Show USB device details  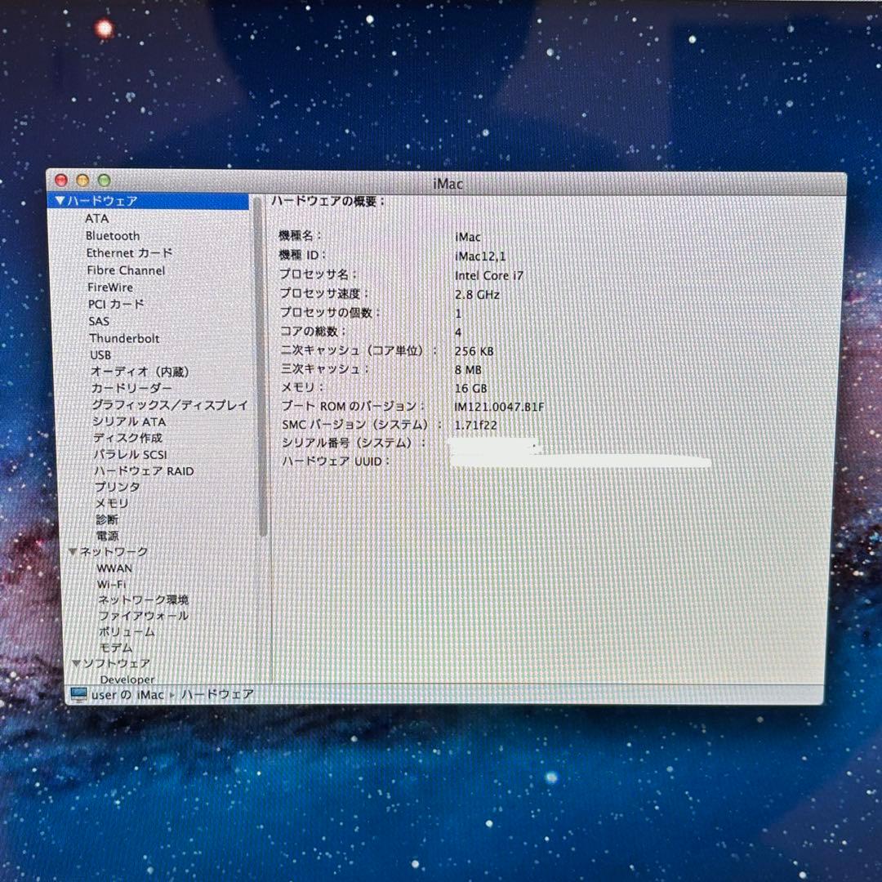(100, 355)
